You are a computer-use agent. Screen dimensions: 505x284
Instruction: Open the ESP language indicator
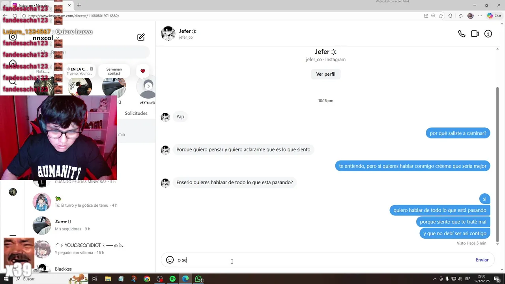(468, 279)
